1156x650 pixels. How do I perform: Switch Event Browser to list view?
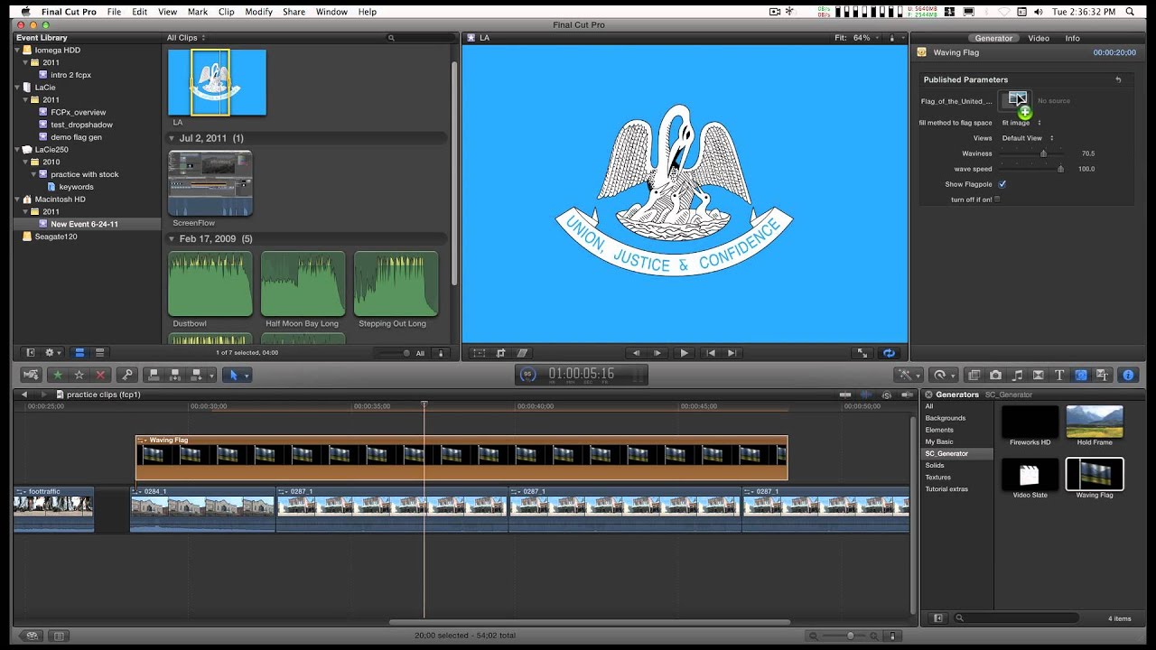[100, 353]
